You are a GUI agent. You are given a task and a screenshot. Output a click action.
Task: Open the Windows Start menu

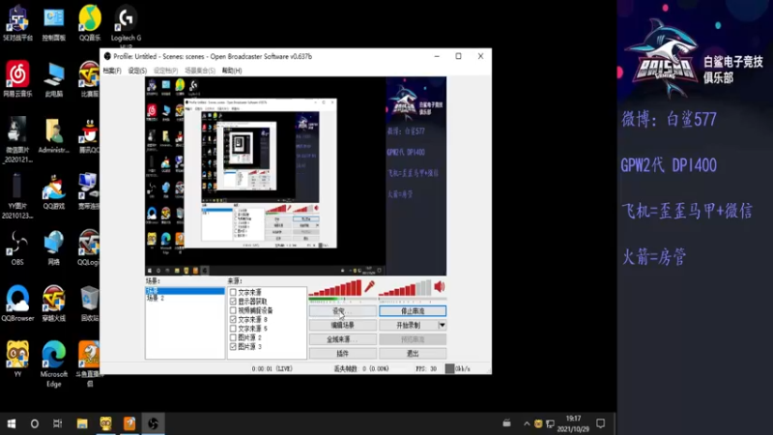pos(11,423)
